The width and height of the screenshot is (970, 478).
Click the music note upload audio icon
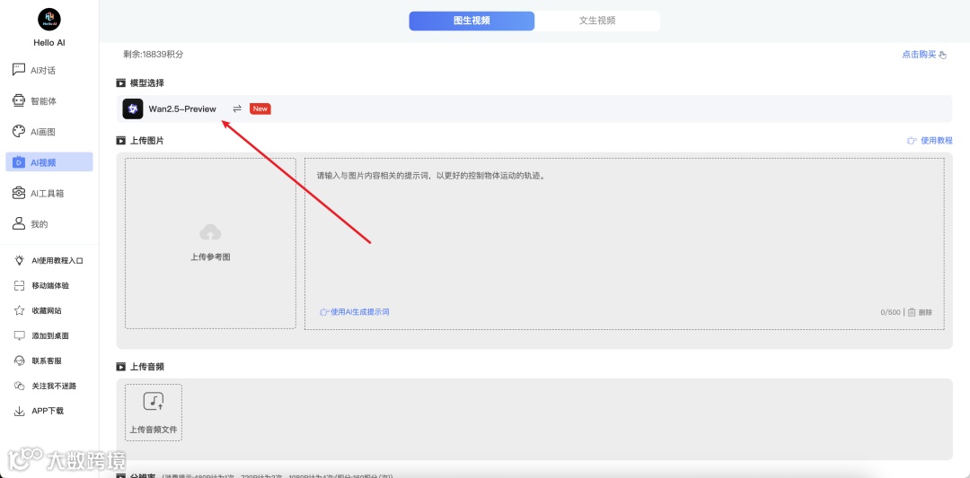[x=154, y=402]
